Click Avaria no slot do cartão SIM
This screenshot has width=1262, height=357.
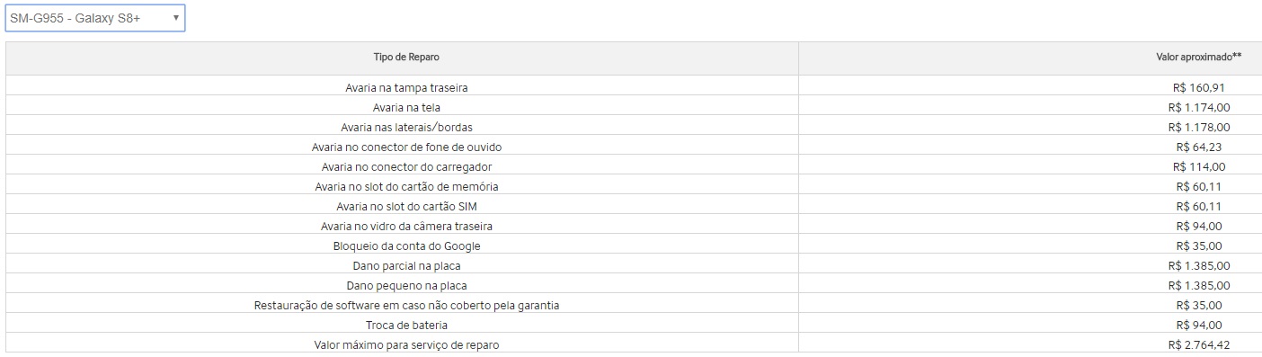point(406,206)
